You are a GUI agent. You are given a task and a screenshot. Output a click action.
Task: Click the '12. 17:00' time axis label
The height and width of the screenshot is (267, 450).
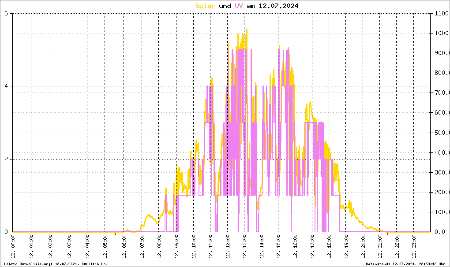coord(312,246)
